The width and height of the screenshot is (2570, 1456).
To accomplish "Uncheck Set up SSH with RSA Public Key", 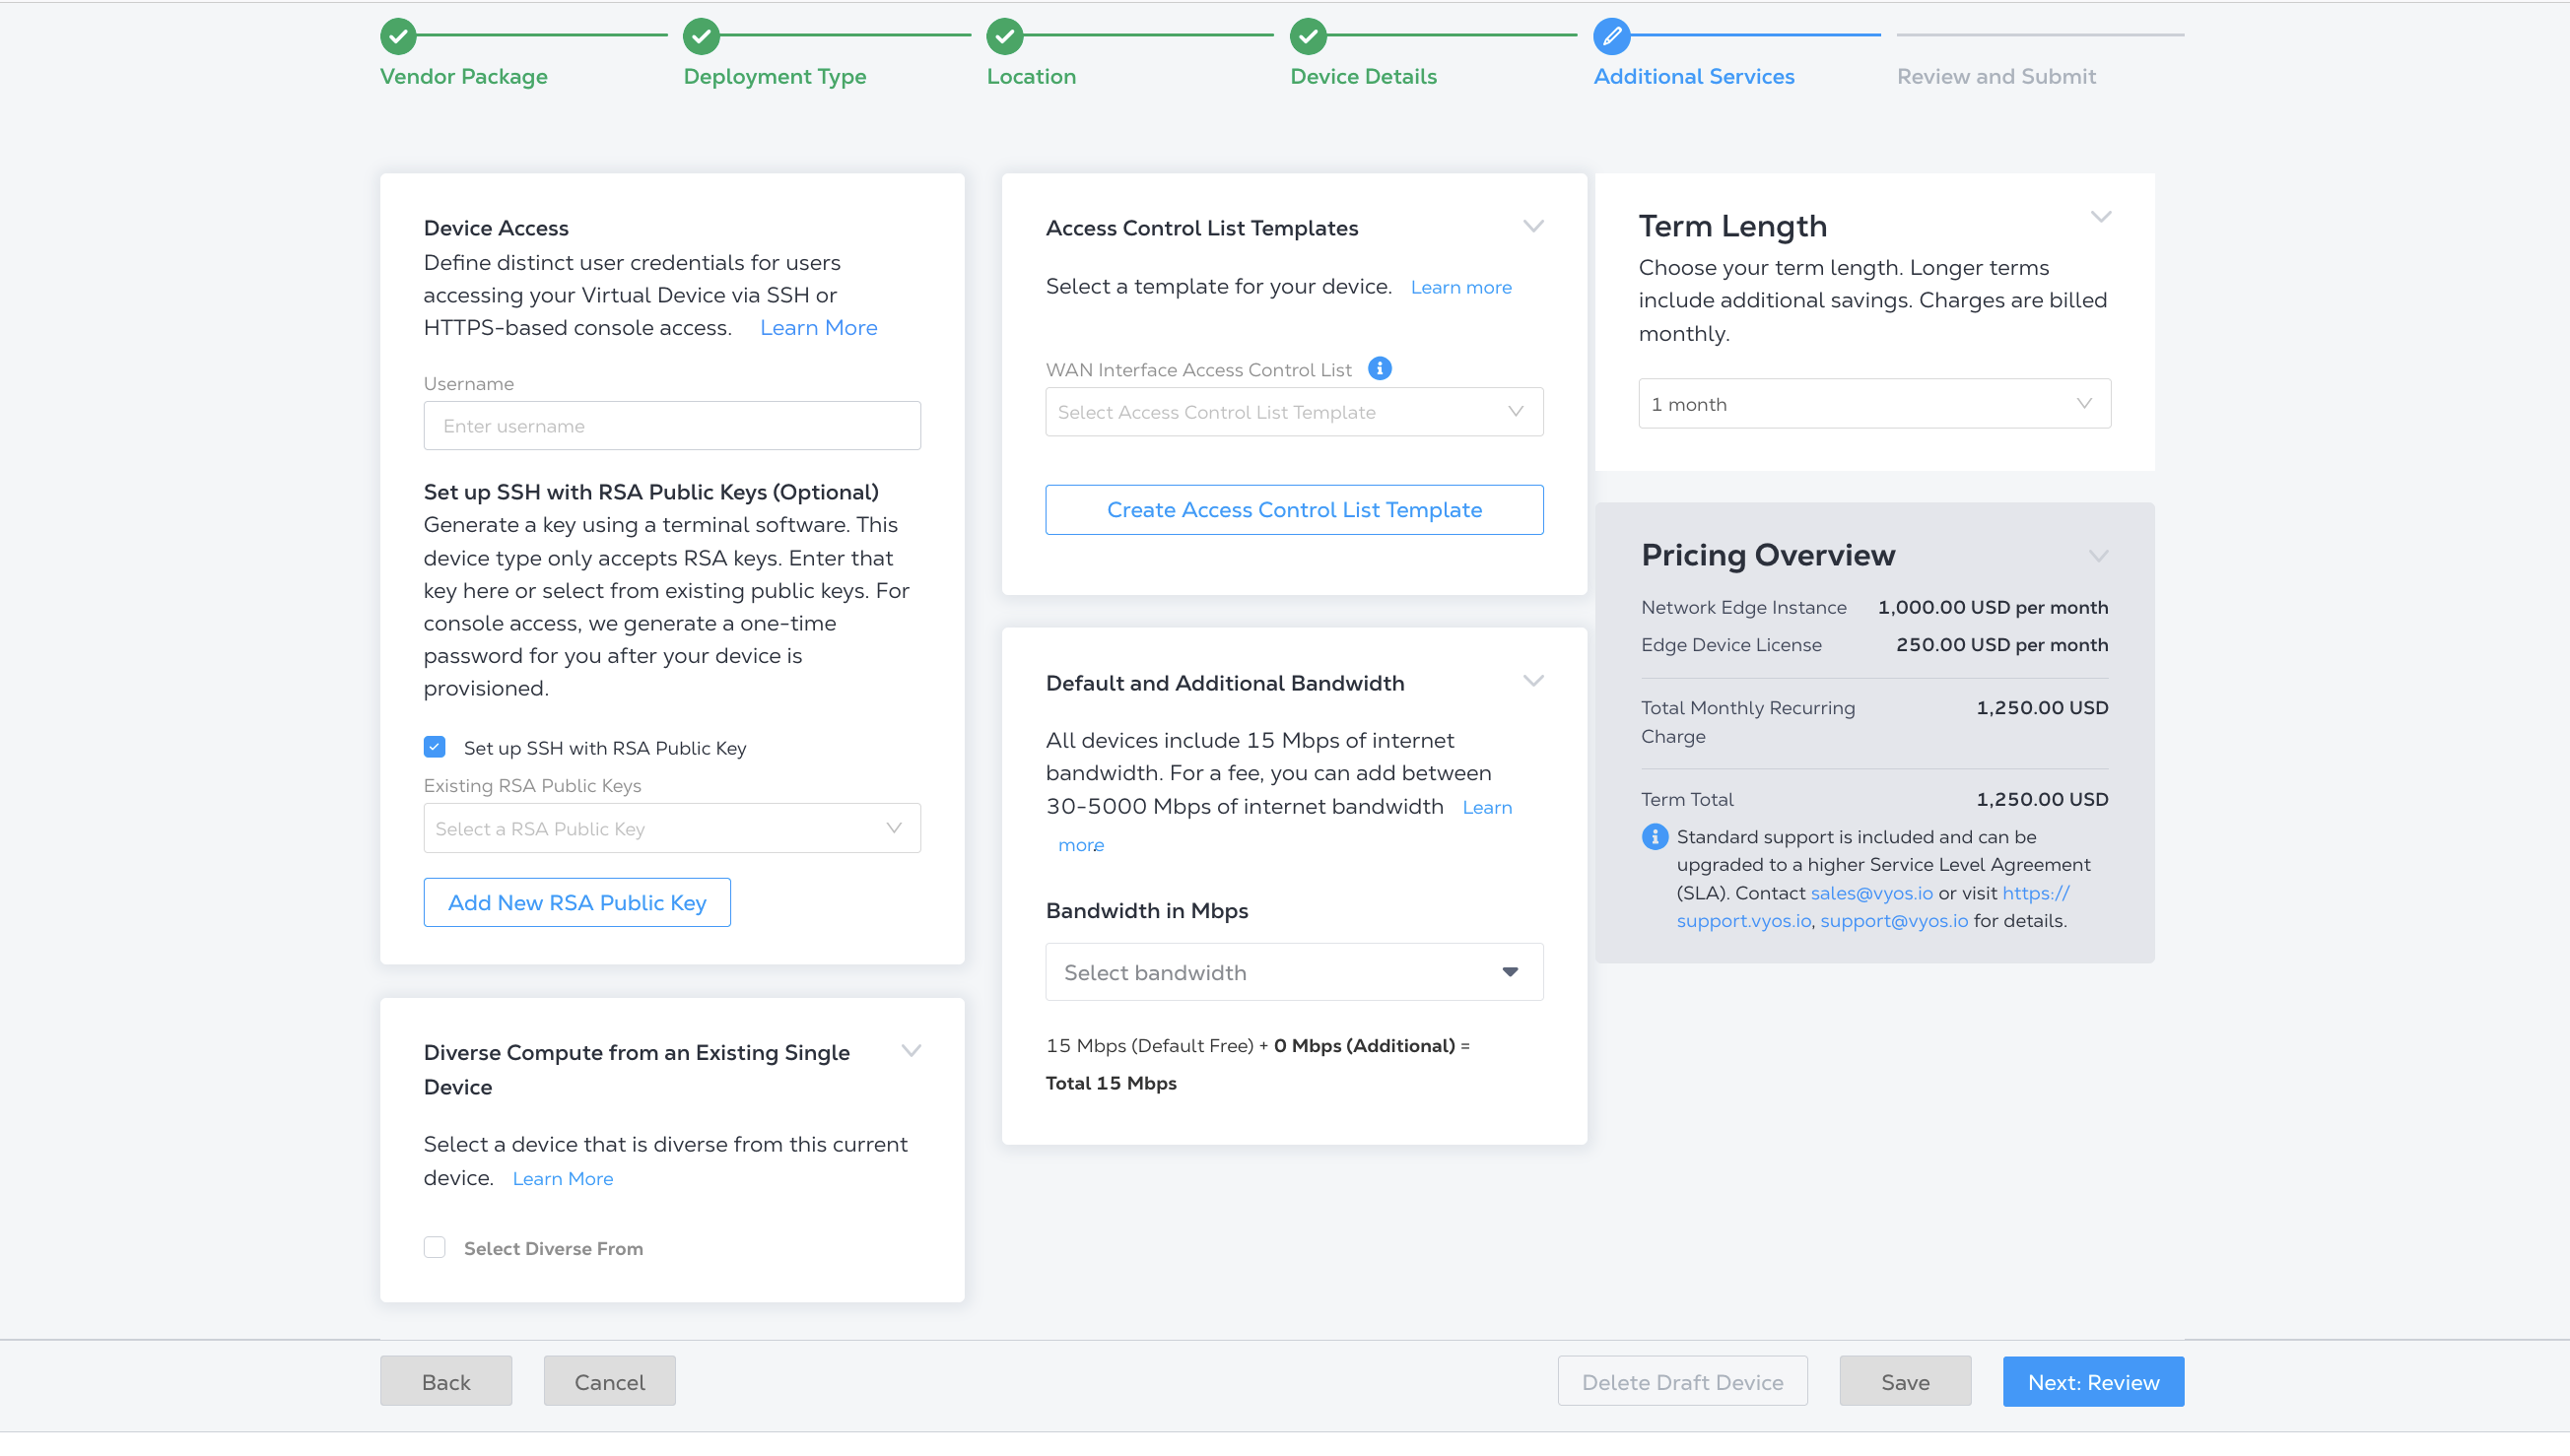I will pos(434,747).
